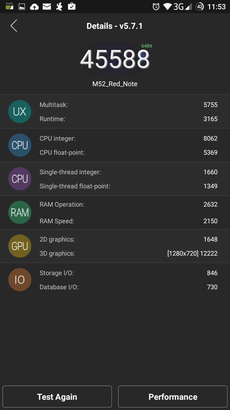
Task: Select the M52_Red_Note device name
Action: pyautogui.click(x=115, y=84)
